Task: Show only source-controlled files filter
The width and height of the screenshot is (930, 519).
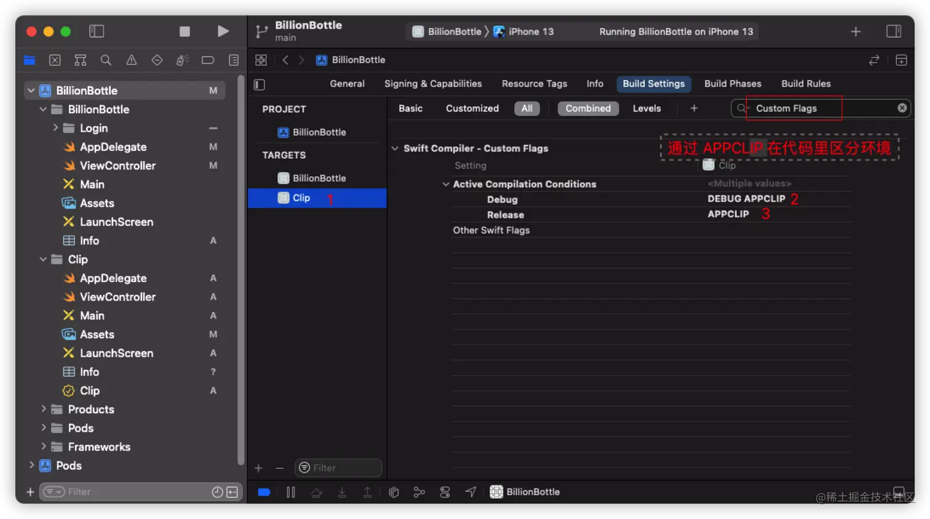Action: [x=232, y=492]
